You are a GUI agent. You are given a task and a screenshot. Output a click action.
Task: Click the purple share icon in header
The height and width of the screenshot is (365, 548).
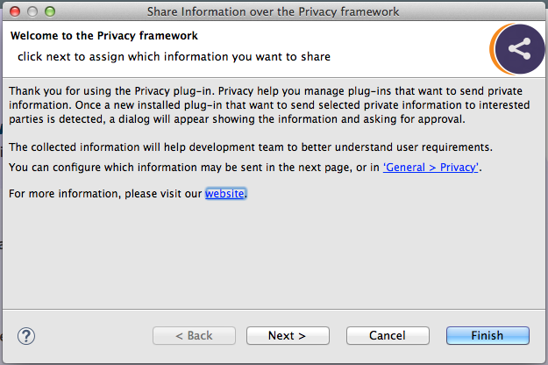(x=518, y=49)
